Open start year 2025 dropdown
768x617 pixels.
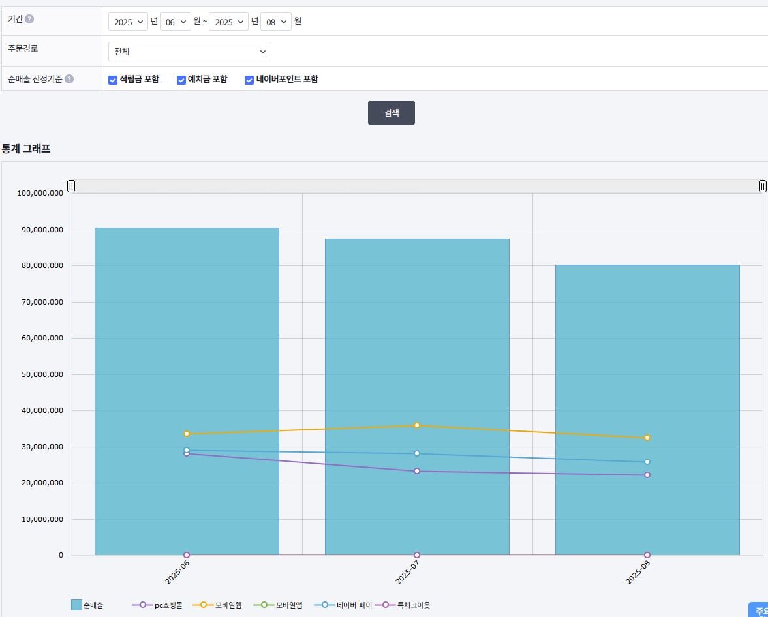point(128,22)
